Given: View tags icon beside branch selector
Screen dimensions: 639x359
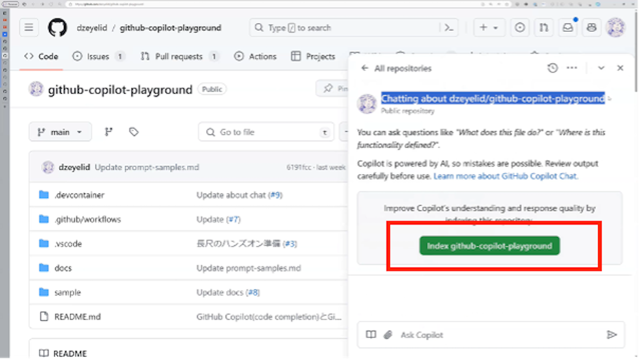Looking at the screenshot, I should [134, 132].
